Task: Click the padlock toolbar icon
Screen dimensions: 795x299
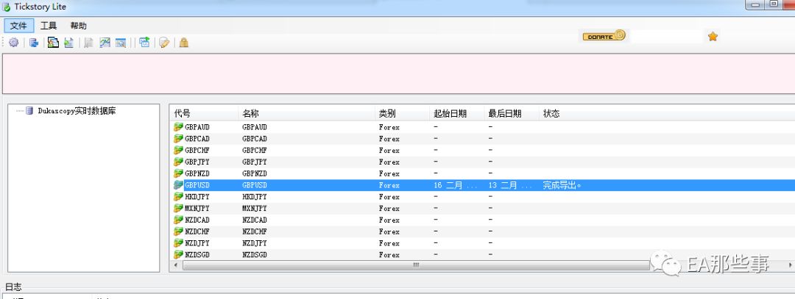Action: (x=183, y=43)
